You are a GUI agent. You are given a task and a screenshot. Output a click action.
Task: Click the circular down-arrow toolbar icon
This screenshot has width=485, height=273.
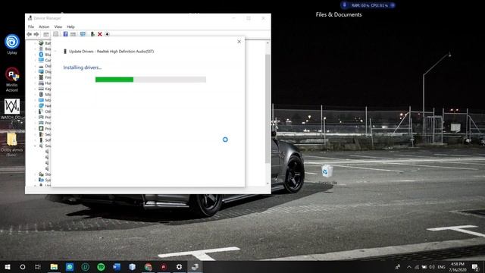(107, 34)
